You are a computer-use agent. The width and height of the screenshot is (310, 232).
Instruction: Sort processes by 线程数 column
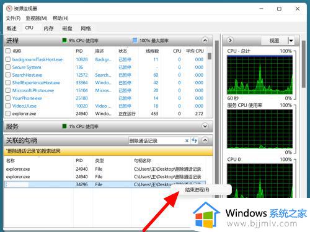point(152,51)
